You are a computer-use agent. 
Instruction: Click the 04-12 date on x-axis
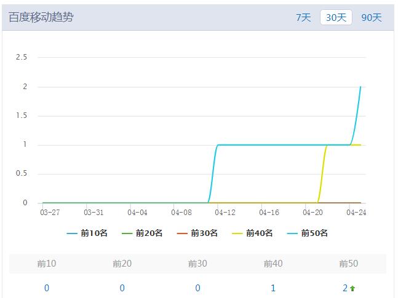click(225, 213)
